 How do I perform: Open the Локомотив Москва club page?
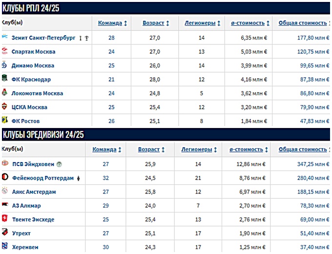click(37, 93)
